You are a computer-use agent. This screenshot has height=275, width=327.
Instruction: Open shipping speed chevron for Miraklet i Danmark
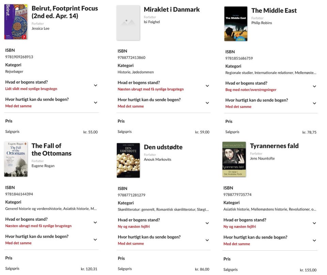tap(207, 103)
